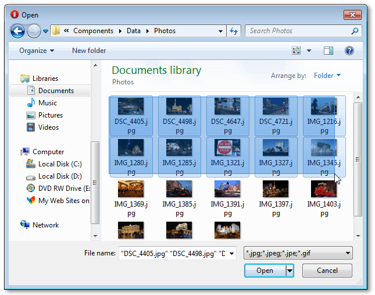Open the view options dropdown arrow
Image resolution: width=375 pixels, height=295 pixels.
309,51
